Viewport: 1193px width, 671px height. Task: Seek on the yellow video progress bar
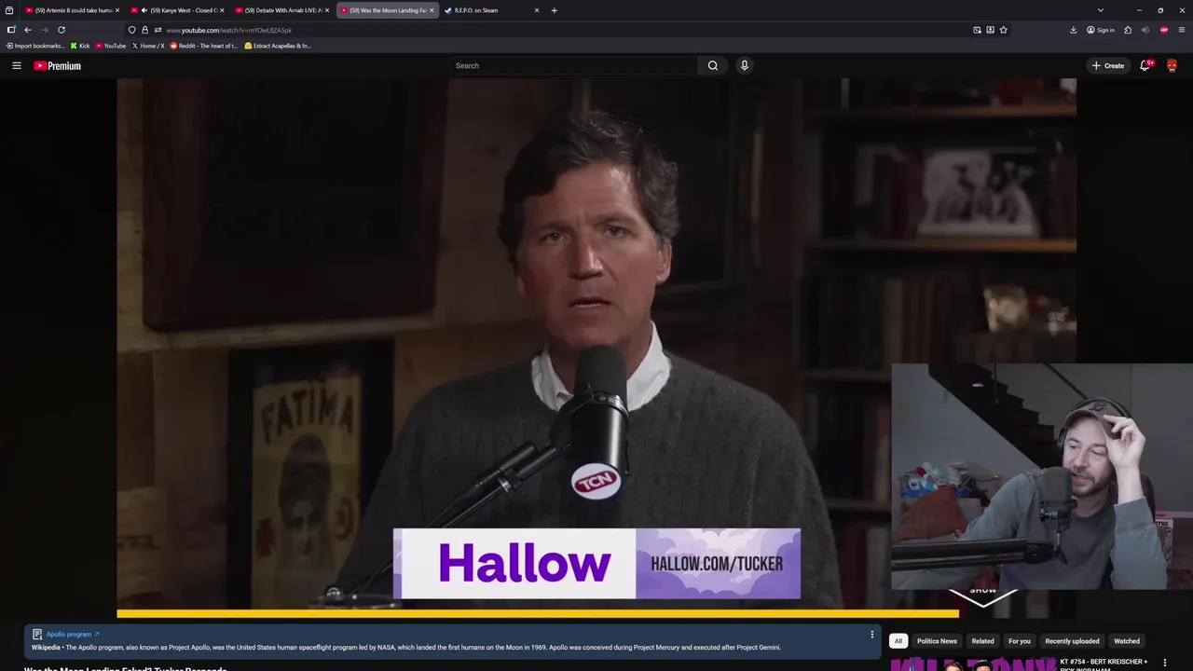(538, 613)
